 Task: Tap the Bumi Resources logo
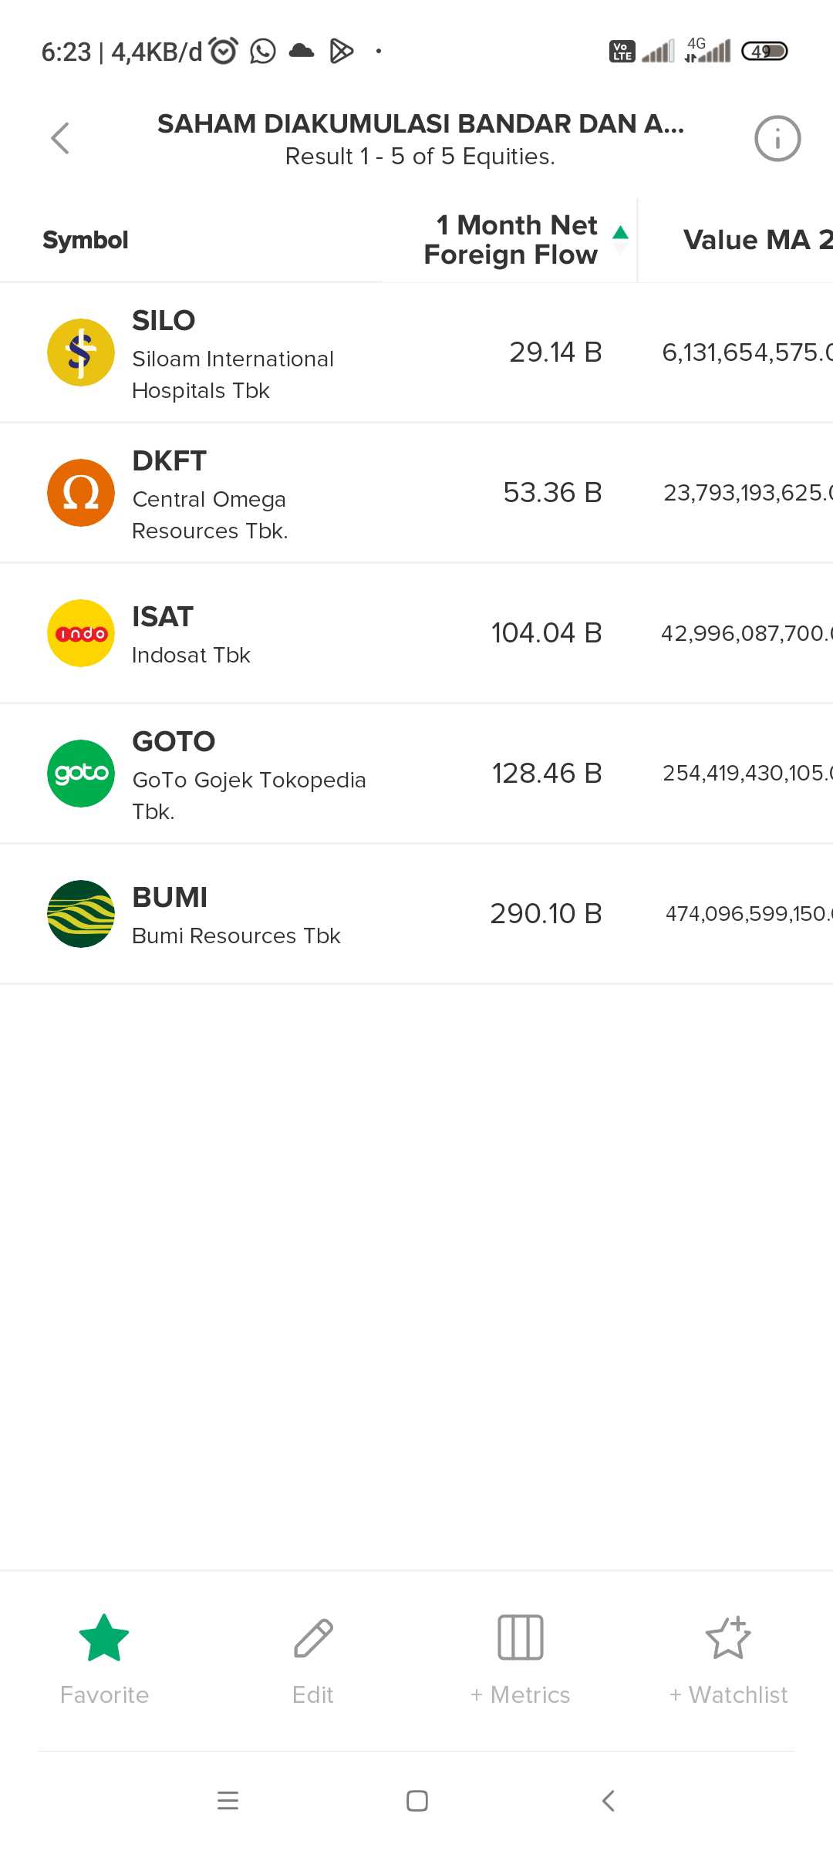[81, 914]
